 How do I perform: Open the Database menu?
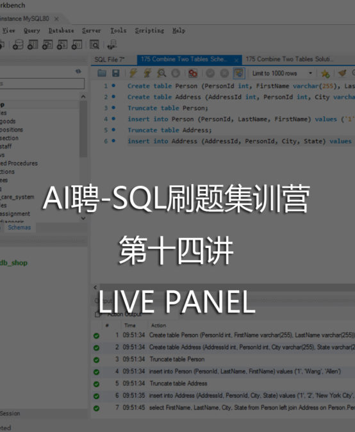pyautogui.click(x=61, y=31)
